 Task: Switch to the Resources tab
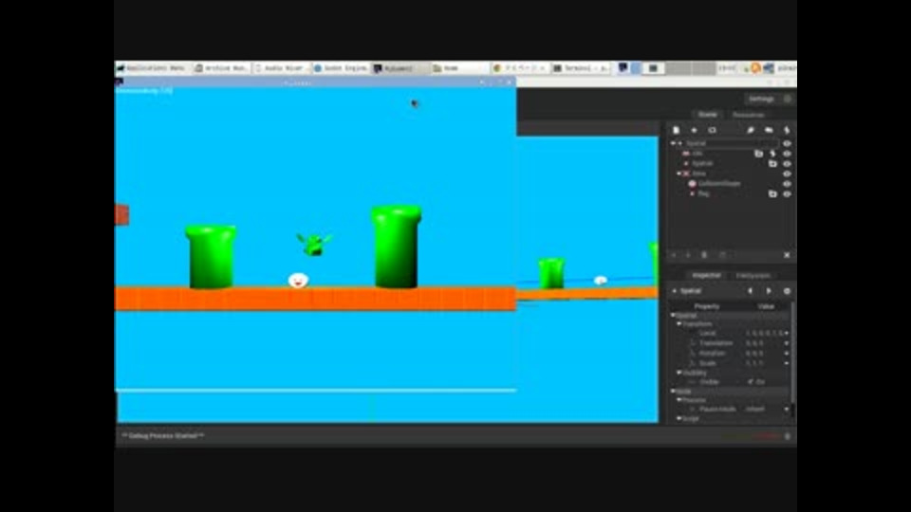[x=748, y=115]
